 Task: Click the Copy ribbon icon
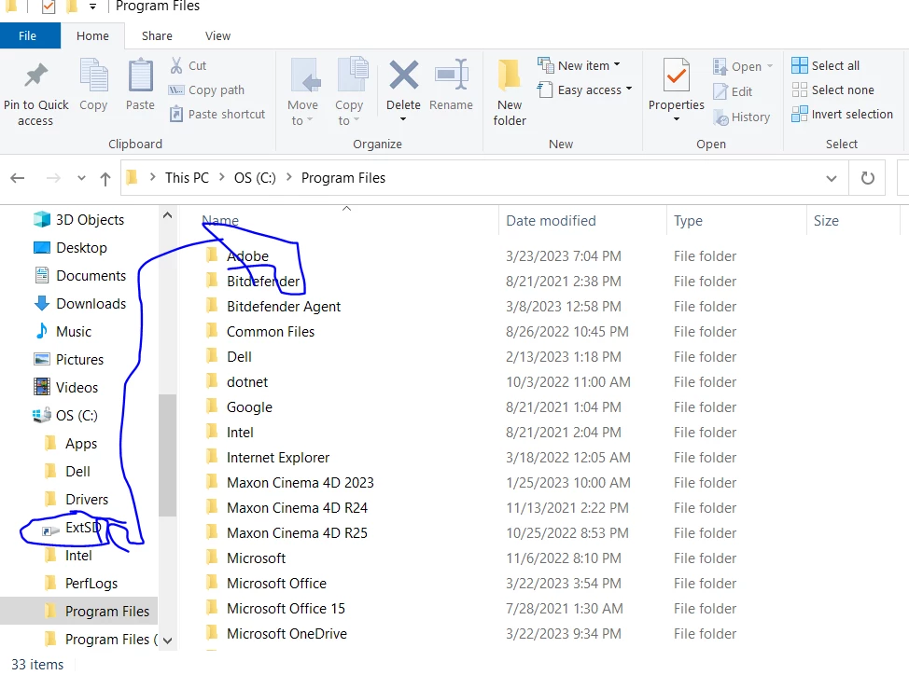pyautogui.click(x=93, y=76)
